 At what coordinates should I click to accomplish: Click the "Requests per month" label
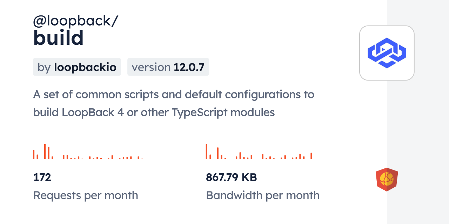click(x=86, y=195)
